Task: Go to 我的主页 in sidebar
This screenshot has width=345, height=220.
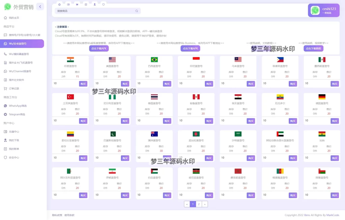Action: click(x=14, y=18)
